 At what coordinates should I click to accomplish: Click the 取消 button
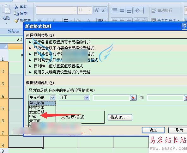(178, 130)
